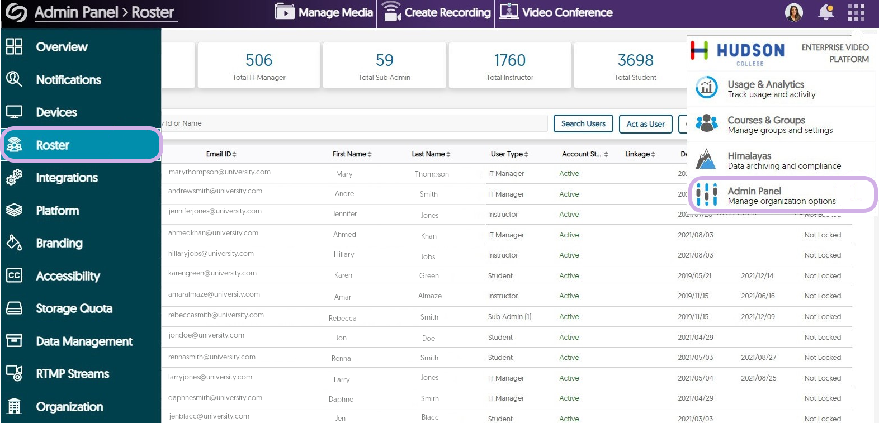The image size is (879, 423).
Task: Open the apps grid launcher icon
Action: coord(856,12)
